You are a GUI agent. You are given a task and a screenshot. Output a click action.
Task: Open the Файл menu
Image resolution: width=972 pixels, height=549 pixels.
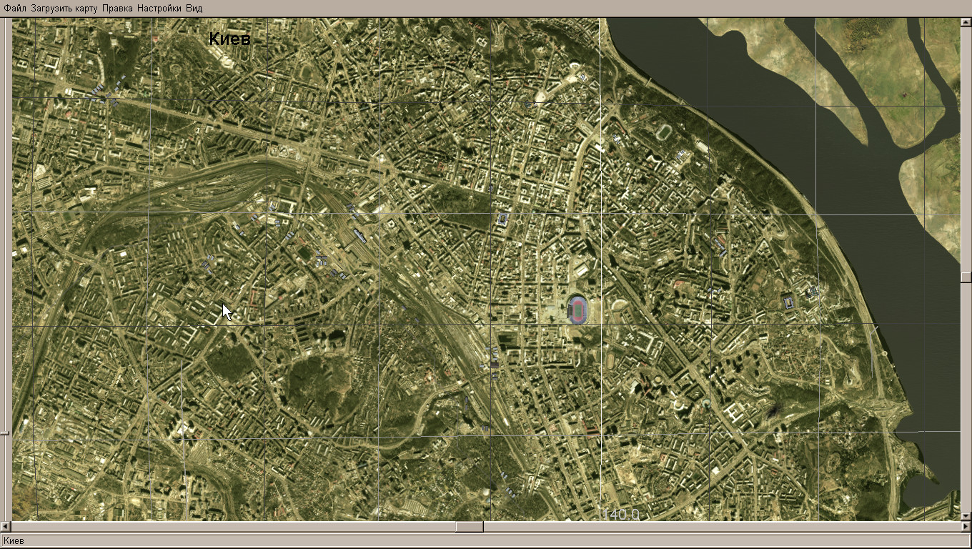(x=15, y=9)
